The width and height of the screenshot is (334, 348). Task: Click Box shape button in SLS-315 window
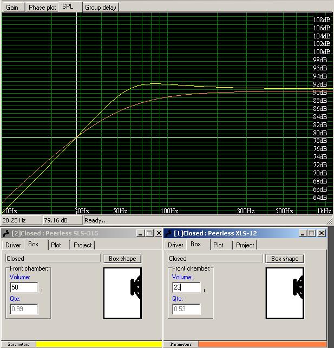coord(122,259)
